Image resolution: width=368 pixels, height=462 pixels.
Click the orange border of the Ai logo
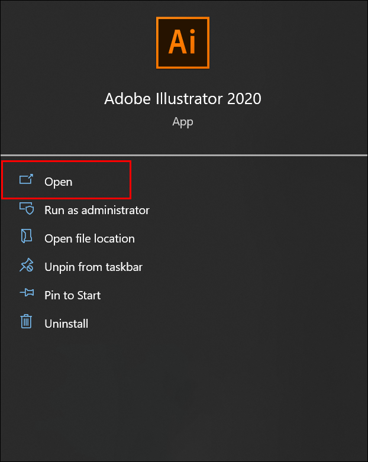[x=157, y=43]
